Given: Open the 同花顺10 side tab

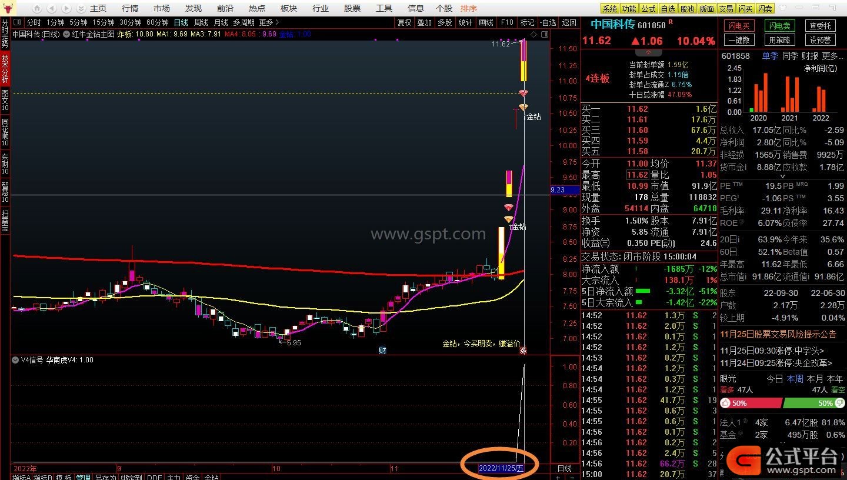Looking at the screenshot, I should [x=5, y=132].
